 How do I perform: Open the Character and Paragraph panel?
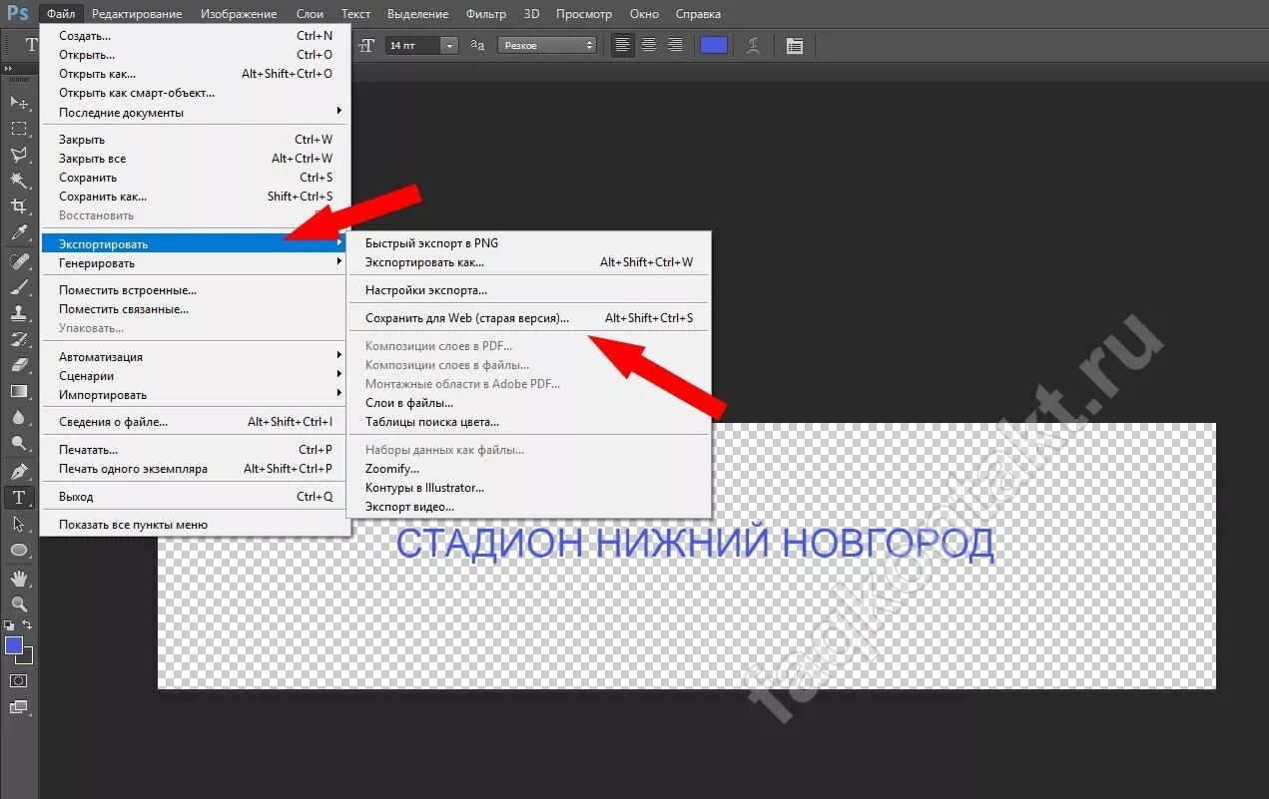(795, 45)
